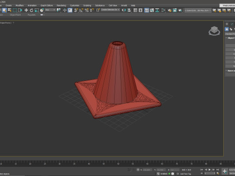
Task: Open the Customize menu
Action: [x=74, y=5]
